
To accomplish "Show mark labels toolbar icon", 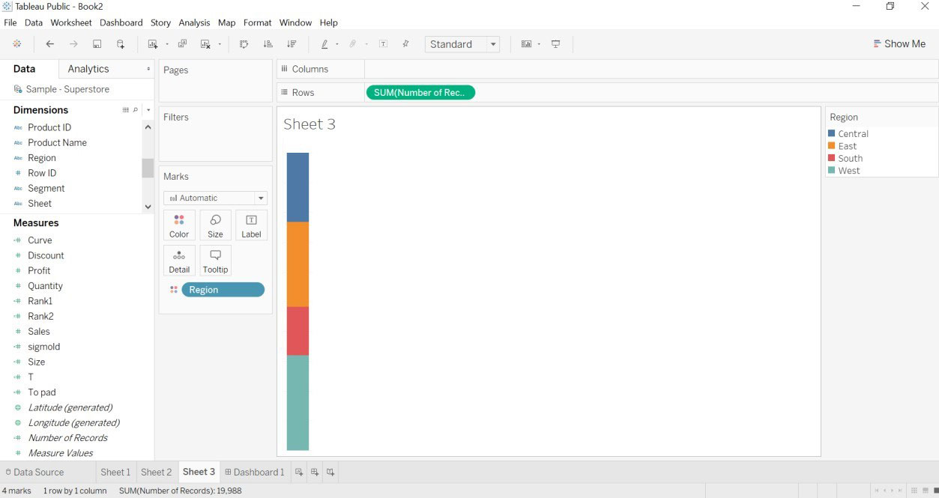I will [x=383, y=44].
